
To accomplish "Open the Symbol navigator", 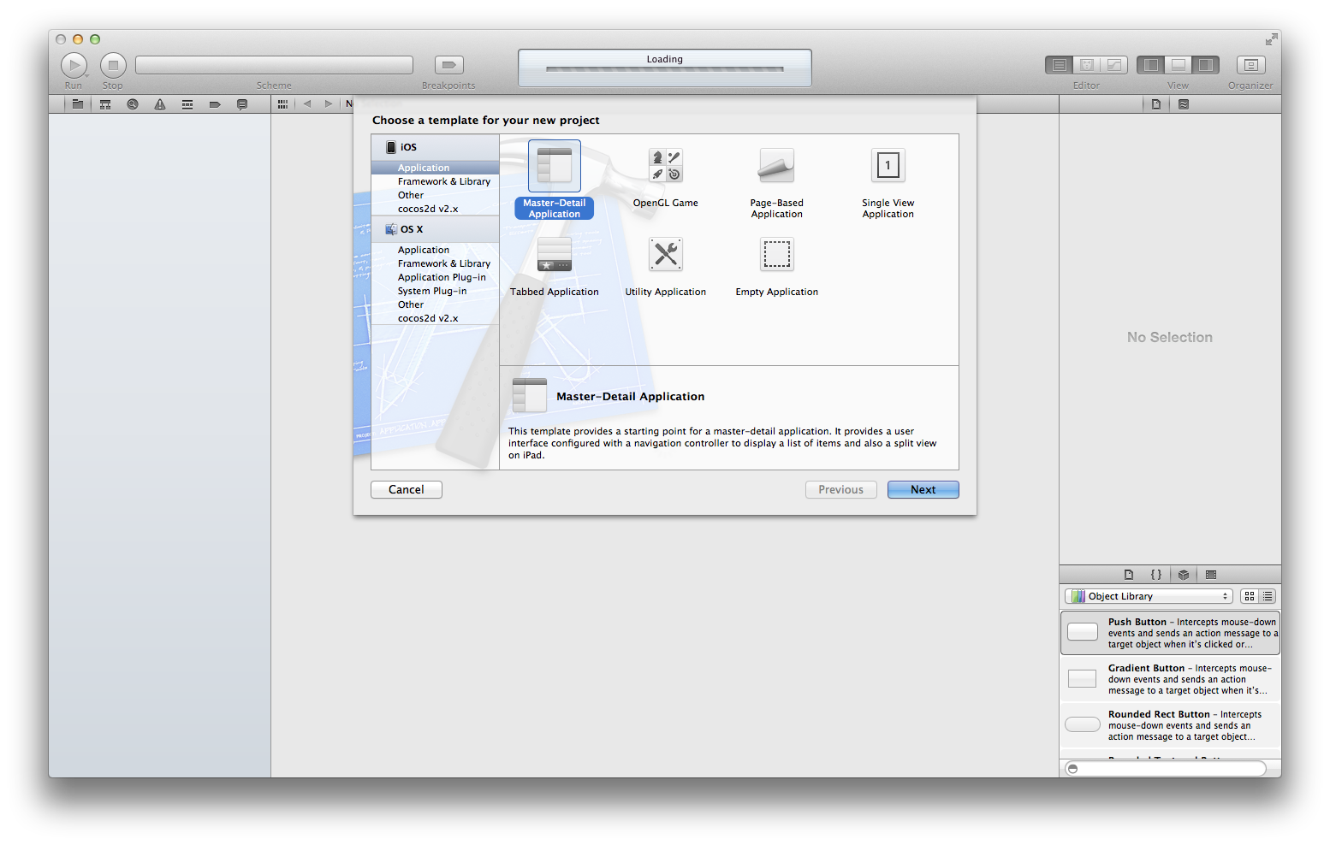I will (105, 104).
